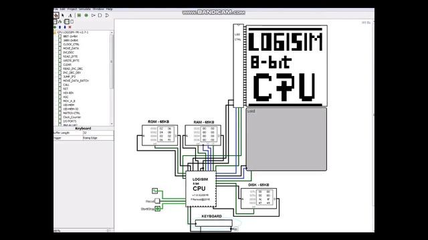Image resolution: width=428 pixels, height=240 pixels.
Task: Select MOVE_DATA circuit in the tree
Action: click(x=71, y=49)
